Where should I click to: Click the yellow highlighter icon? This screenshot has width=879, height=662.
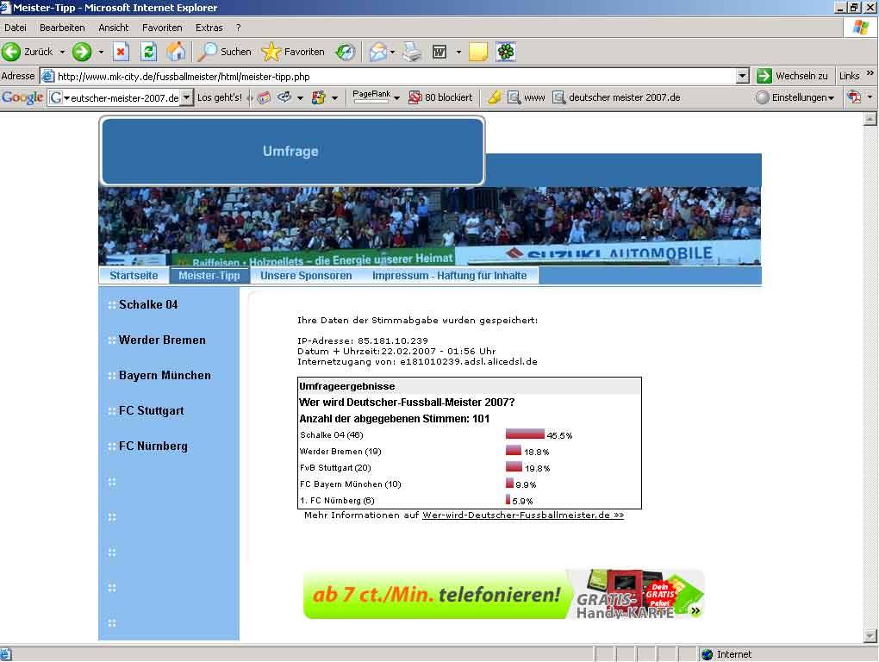click(494, 97)
